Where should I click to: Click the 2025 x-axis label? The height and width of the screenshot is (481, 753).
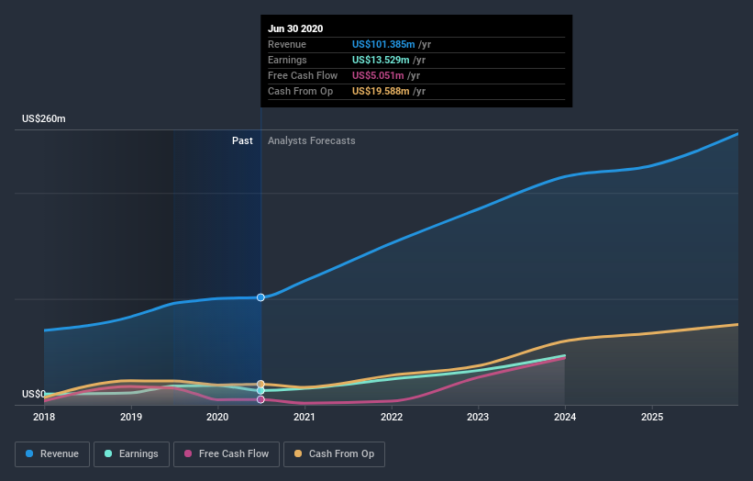click(652, 417)
